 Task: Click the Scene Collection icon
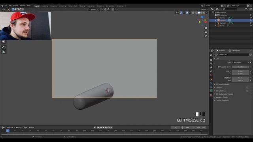[x=213, y=12]
